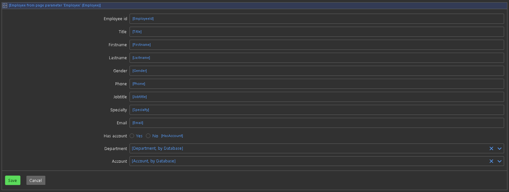Viewport: 509px width, 192px height.
Task: Click the green Save button
Action: [13, 180]
